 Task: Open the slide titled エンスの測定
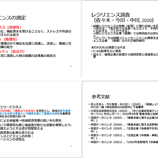tap(41, 39)
